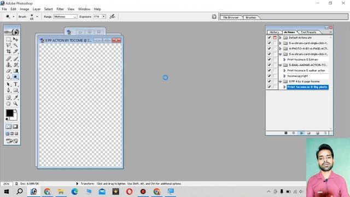The height and width of the screenshot is (197, 350).
Task: Expand the 4-PHOTO-4-BY-6-PAGE set
Action: click(x=281, y=49)
